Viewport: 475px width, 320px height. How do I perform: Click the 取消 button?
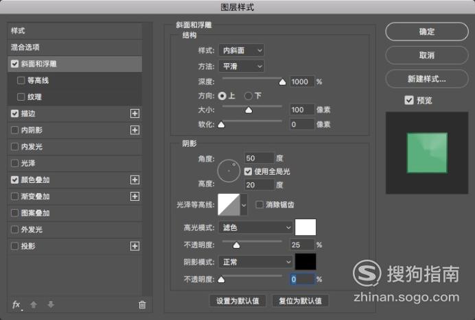point(427,55)
